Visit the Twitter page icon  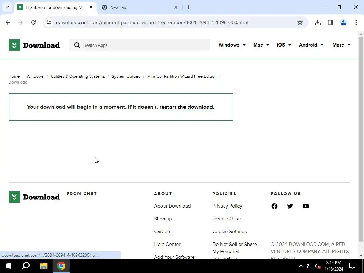290,206
